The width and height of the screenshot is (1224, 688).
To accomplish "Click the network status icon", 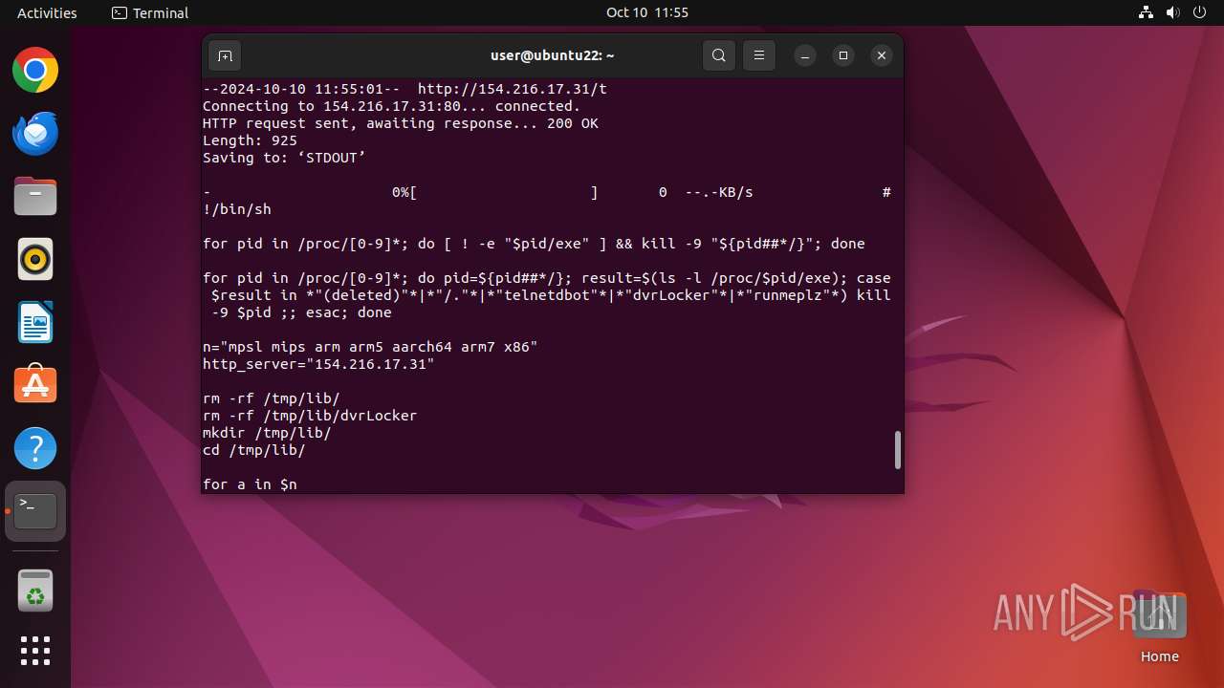I will [1146, 12].
